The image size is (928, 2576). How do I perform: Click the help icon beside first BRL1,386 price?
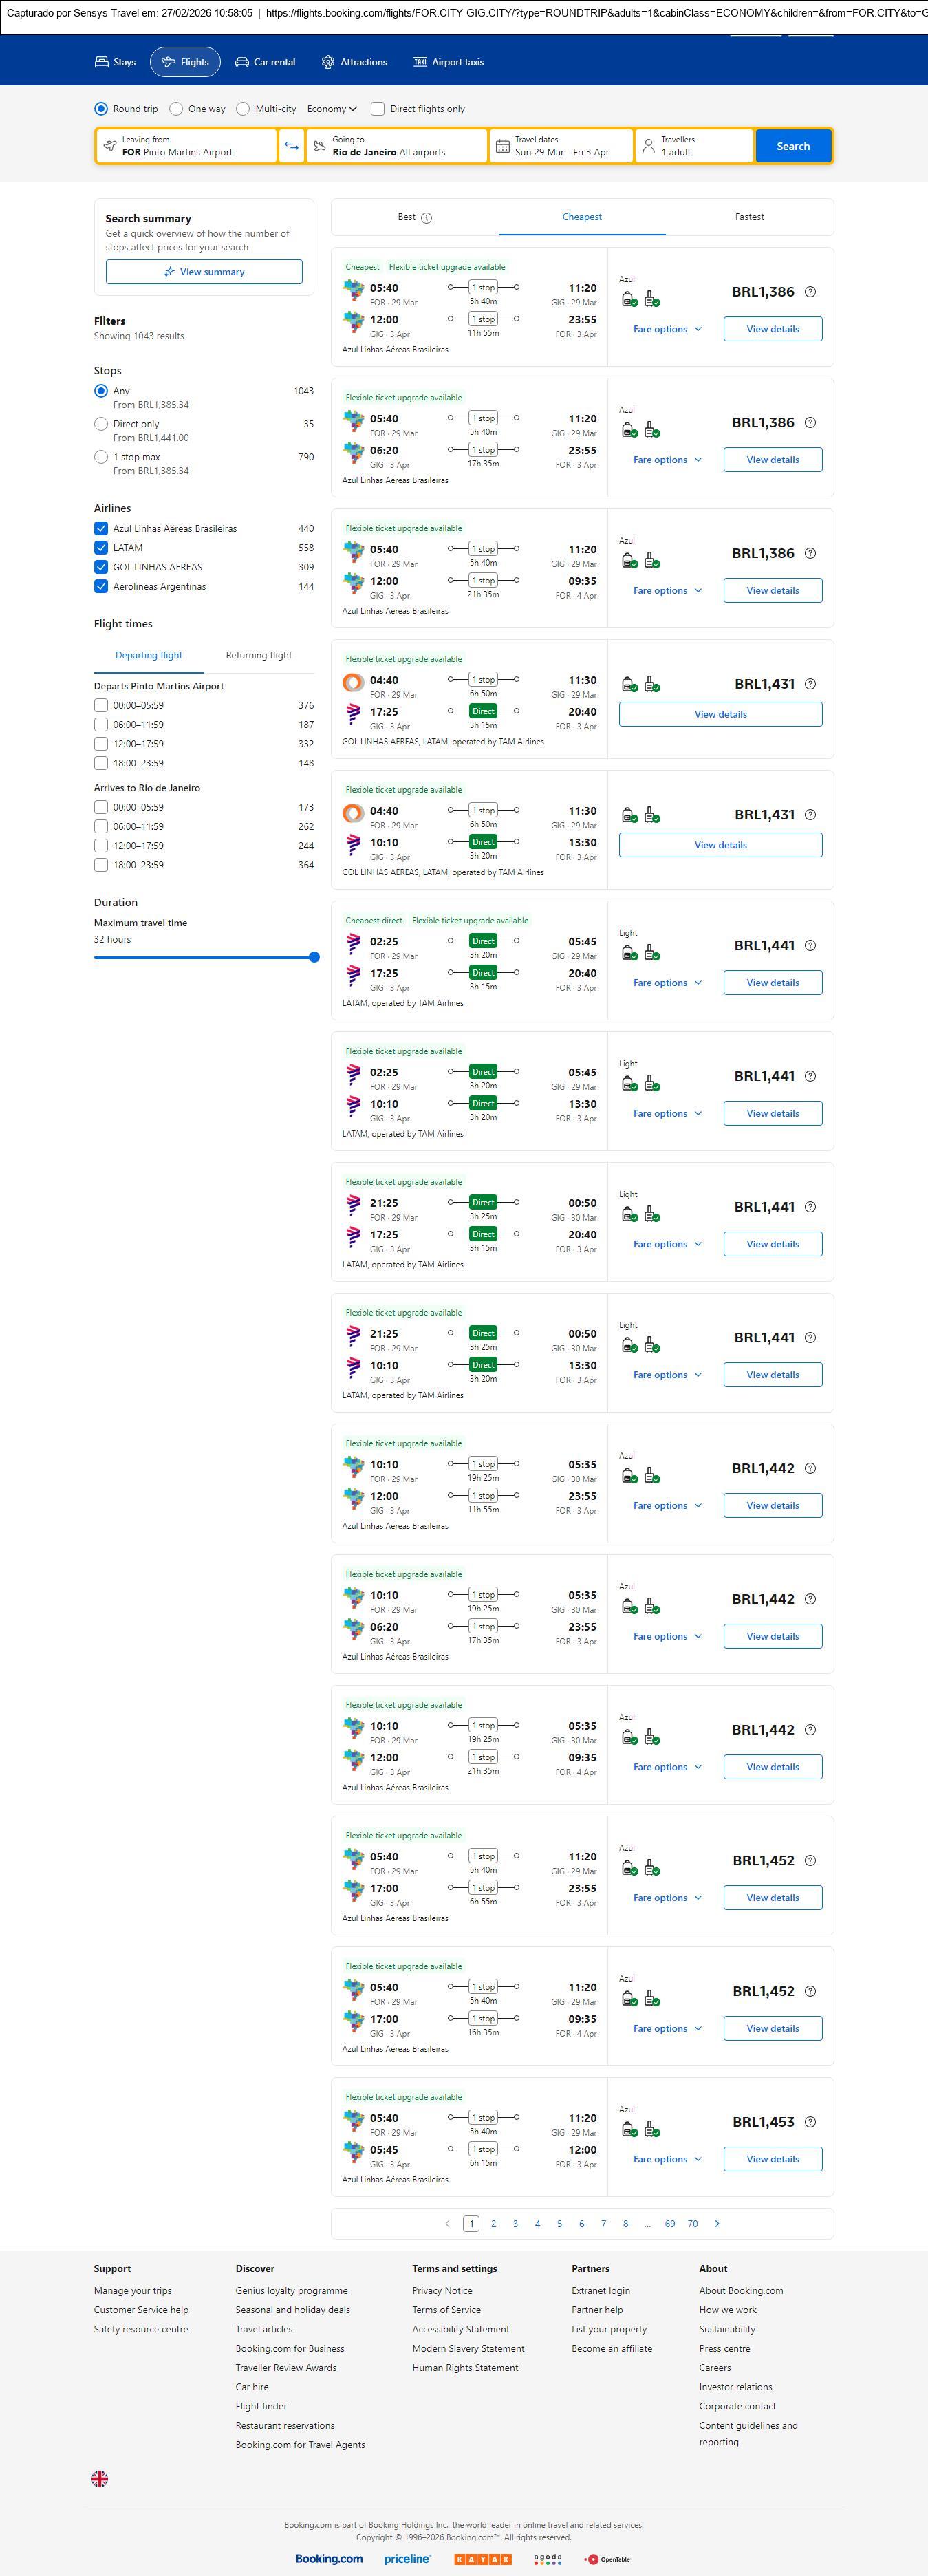(810, 292)
